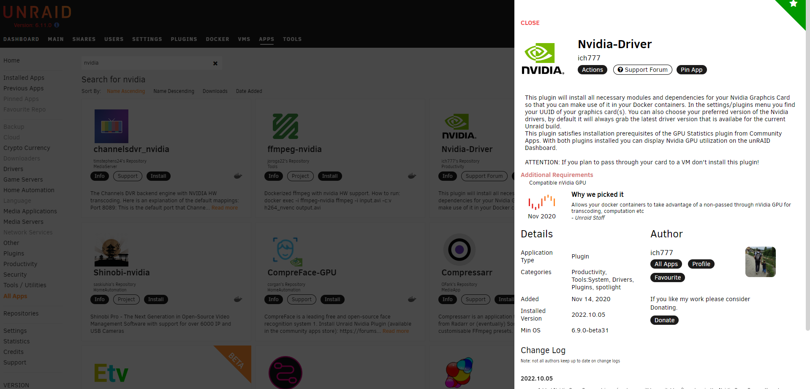Open the Users tab
This screenshot has width=810, height=389.
click(114, 39)
